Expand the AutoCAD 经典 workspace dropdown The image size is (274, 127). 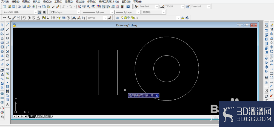point(36,12)
